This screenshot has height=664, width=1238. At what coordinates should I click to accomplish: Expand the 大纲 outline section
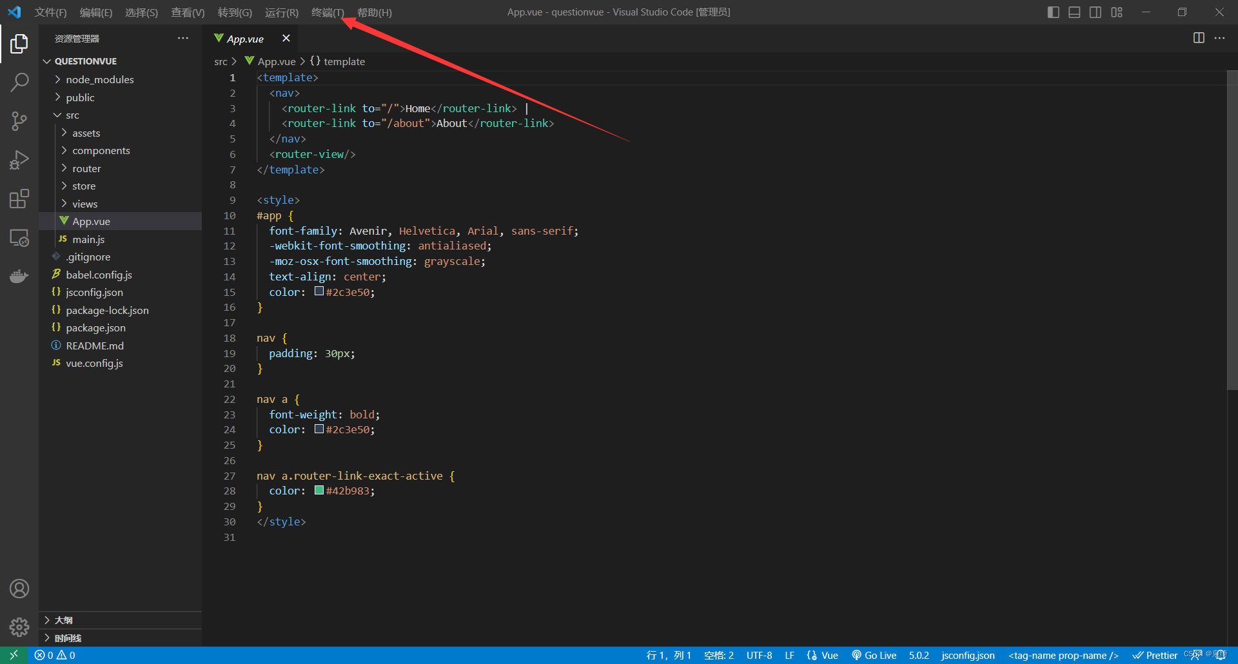(120, 620)
